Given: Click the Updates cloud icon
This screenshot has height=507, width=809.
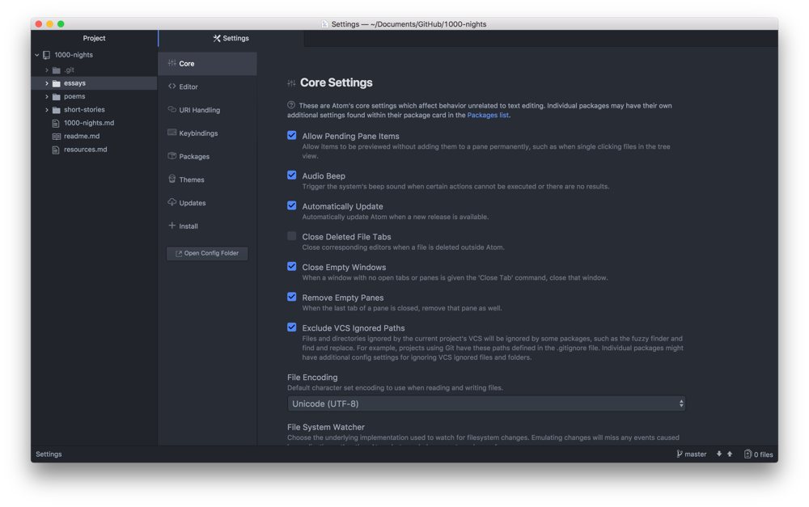Looking at the screenshot, I should (x=172, y=202).
